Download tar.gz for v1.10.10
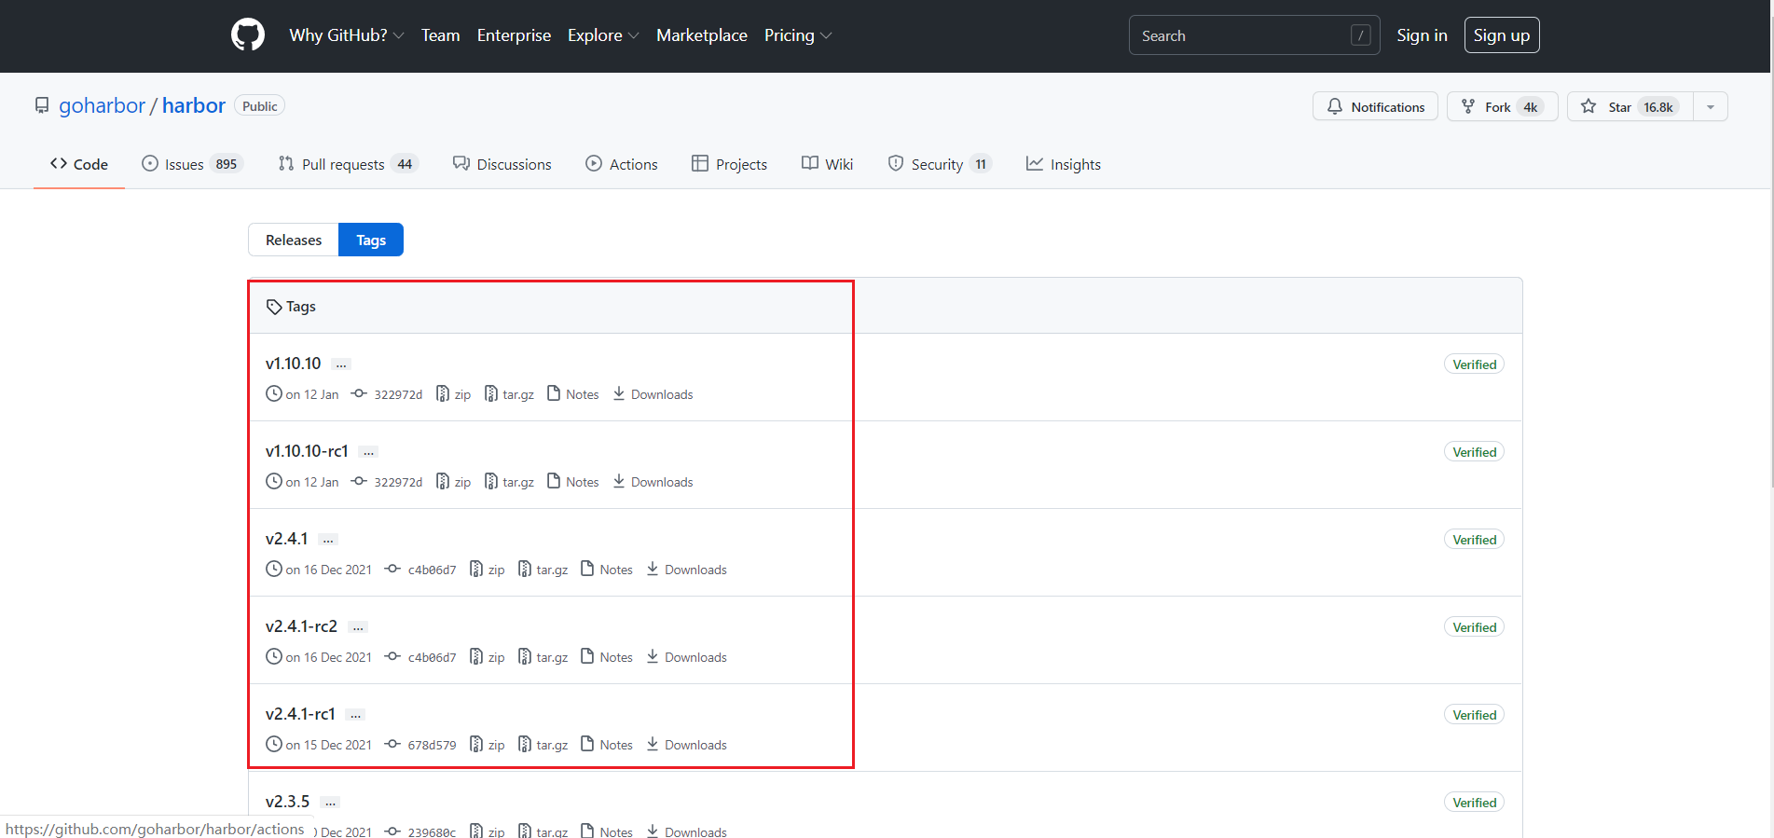 point(509,394)
